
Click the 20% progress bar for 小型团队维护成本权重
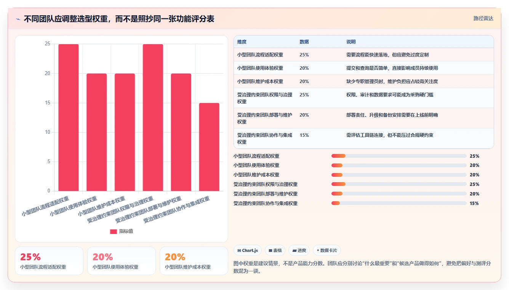pos(399,175)
